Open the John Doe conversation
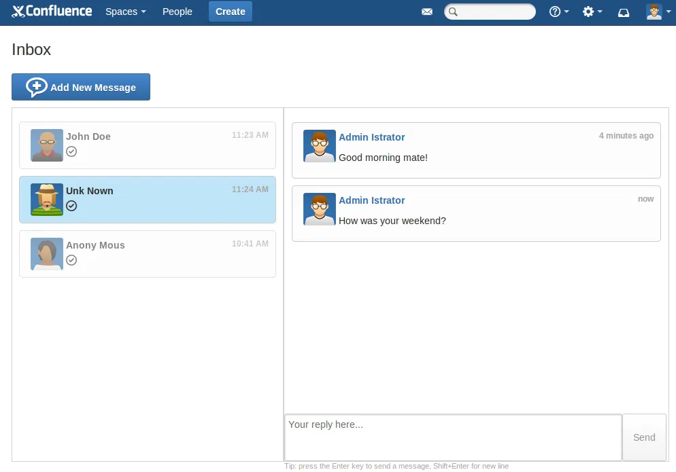Screen dimensions: 676x472 (x=148, y=145)
